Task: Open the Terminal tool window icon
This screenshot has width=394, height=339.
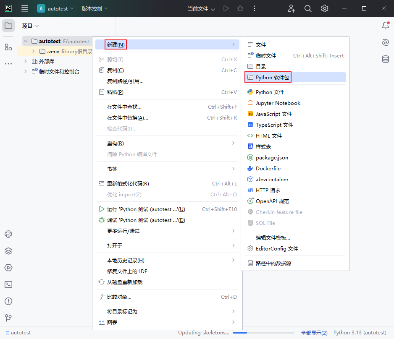Action: click(x=8, y=284)
